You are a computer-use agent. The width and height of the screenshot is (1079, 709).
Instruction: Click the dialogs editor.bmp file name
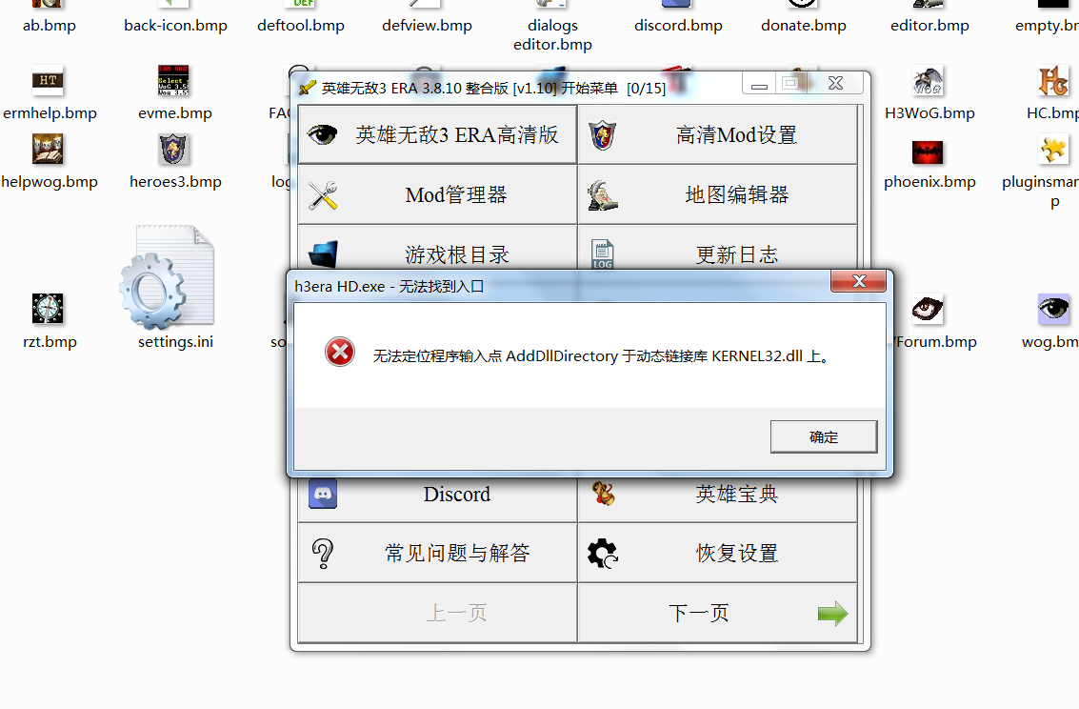pyautogui.click(x=552, y=34)
